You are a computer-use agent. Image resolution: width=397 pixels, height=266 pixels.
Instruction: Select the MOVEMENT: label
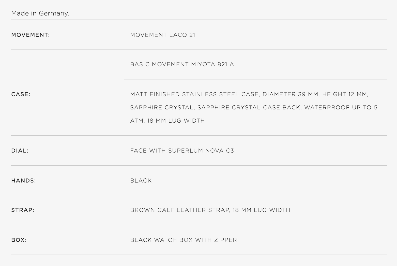click(x=30, y=35)
